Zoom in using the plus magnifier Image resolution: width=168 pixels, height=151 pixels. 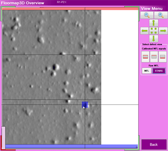coord(161,15)
